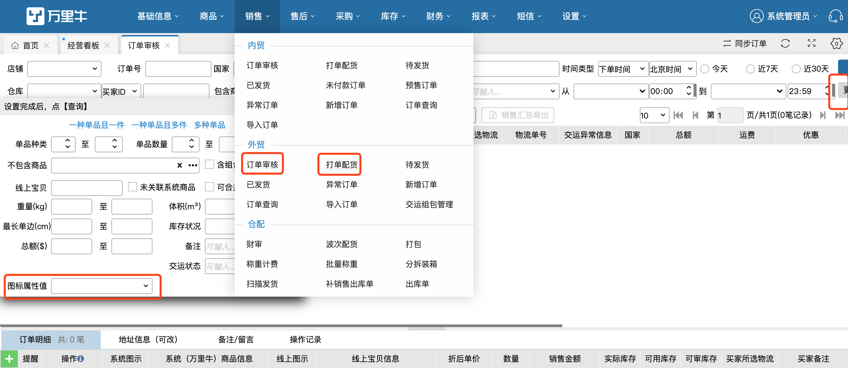Expand the 店铺 dropdown
The image size is (848, 392).
tap(64, 69)
